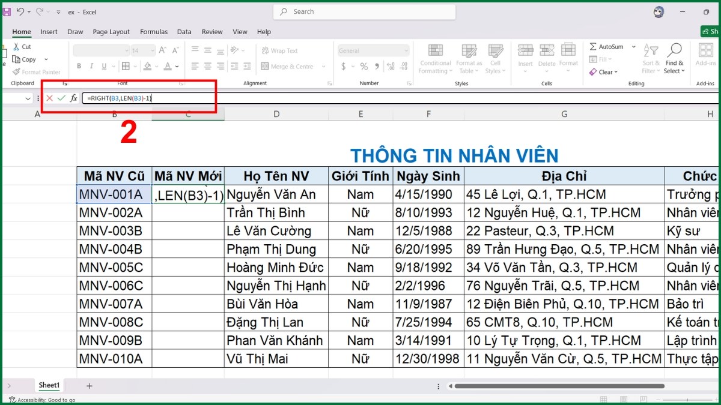
Task: Click the Format Painter icon
Action: point(16,71)
